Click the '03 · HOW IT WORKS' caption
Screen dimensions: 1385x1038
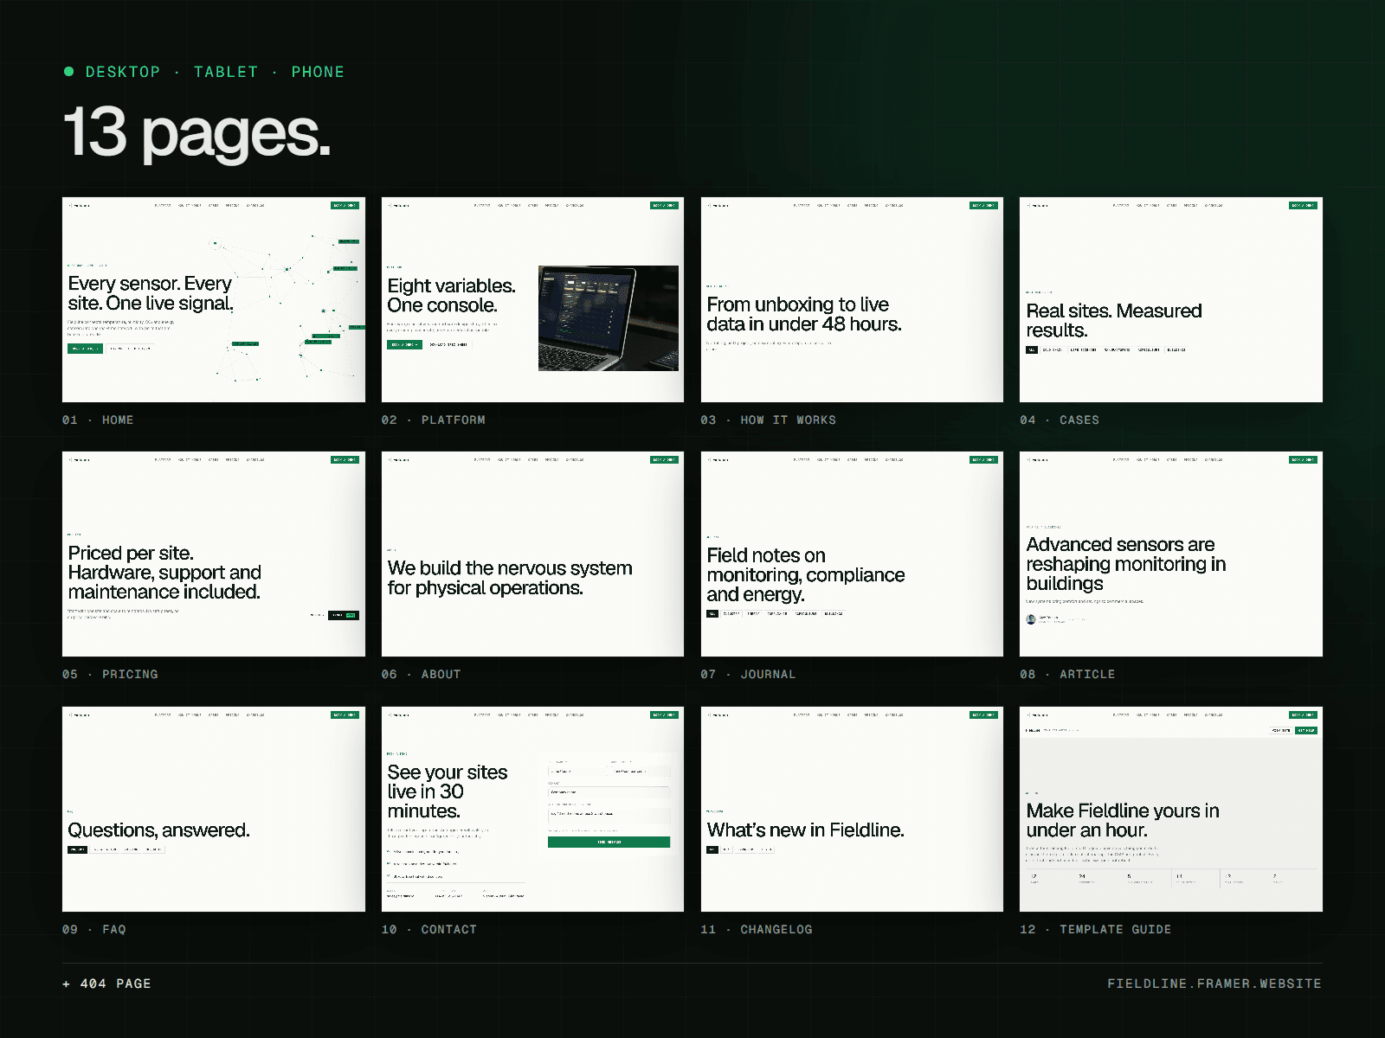click(x=769, y=420)
